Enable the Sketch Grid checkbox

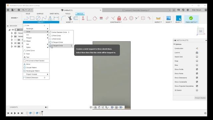(x=197, y=57)
